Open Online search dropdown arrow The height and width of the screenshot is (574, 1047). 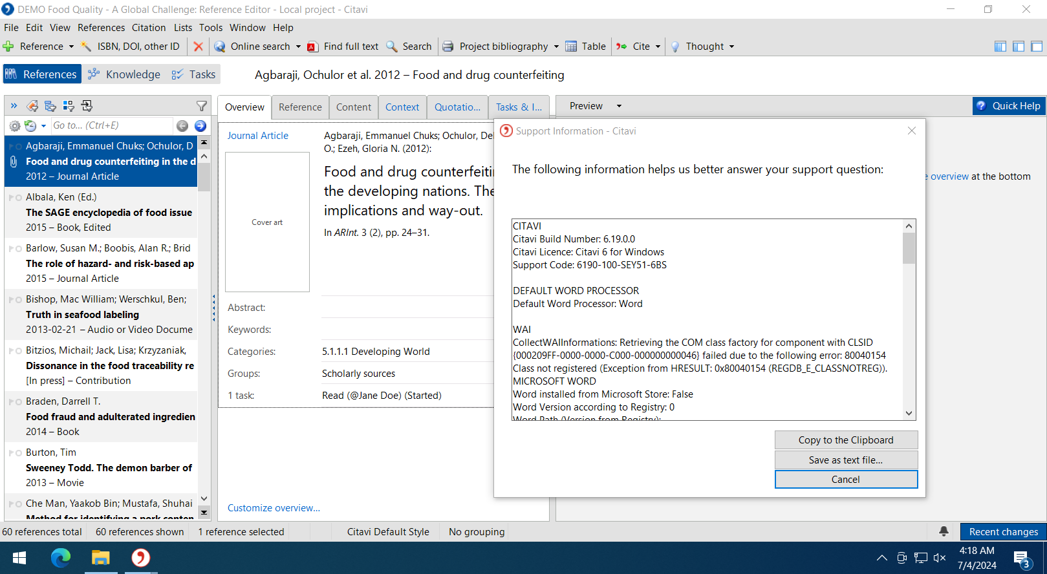tap(298, 47)
